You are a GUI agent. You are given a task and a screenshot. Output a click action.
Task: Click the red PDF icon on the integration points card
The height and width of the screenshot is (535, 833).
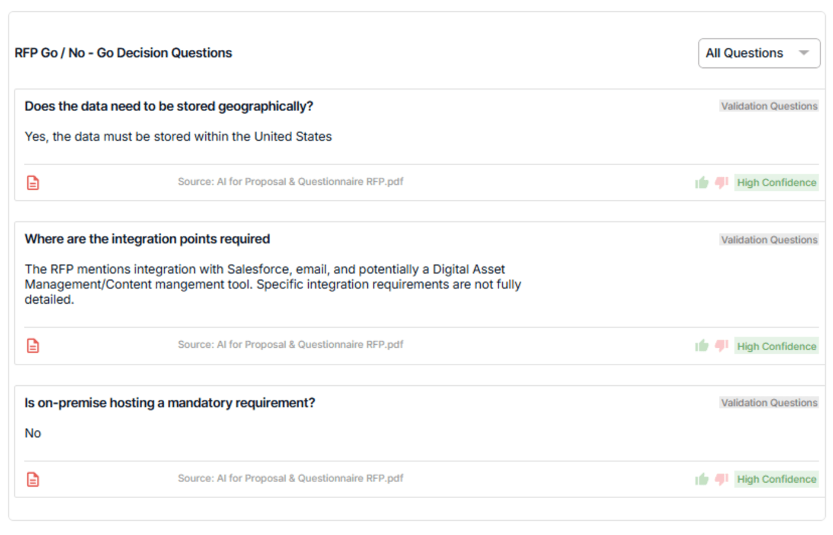point(32,345)
